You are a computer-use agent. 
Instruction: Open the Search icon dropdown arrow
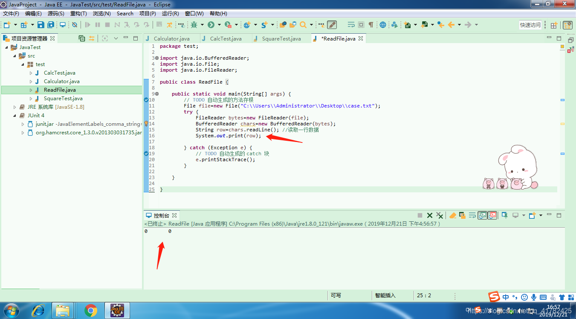coord(311,25)
